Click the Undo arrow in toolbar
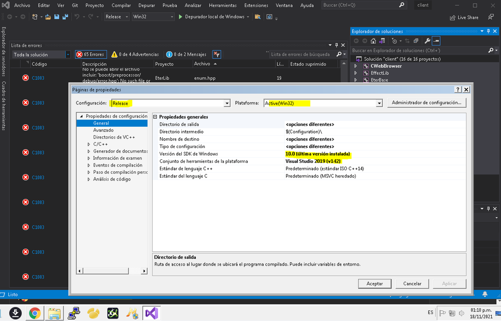Screen dimensions: 501x321 [77, 17]
